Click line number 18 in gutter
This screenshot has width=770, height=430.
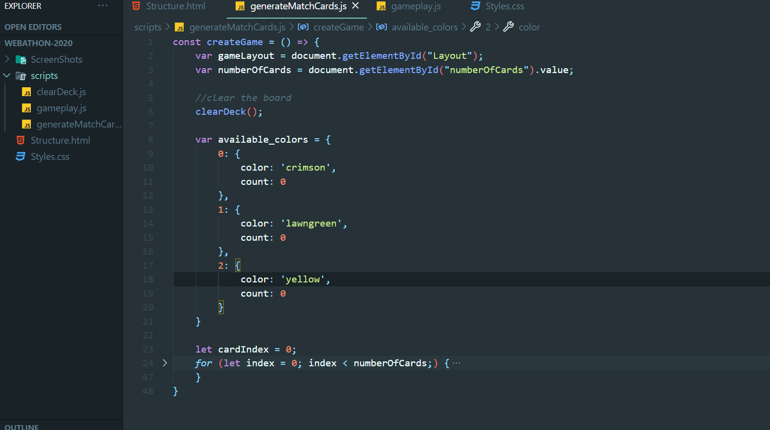coord(147,279)
